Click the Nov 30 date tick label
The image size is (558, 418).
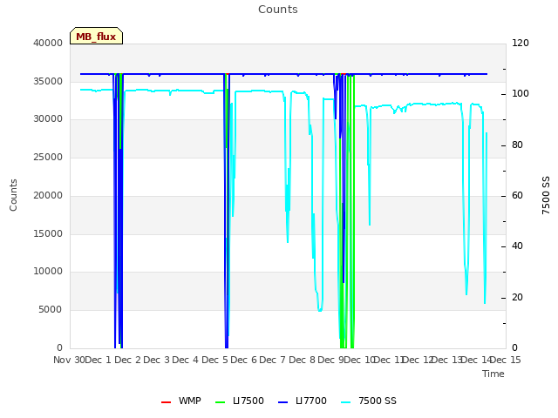[69, 360]
